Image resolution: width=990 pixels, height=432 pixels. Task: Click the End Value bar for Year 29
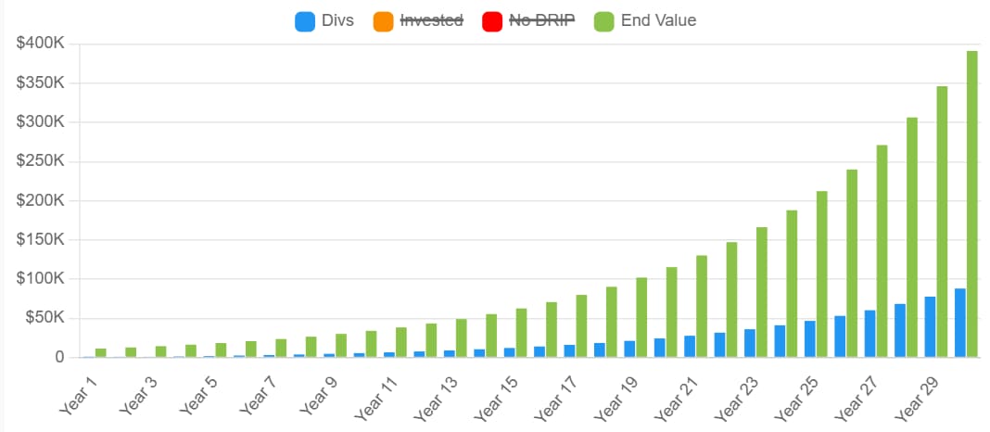(x=942, y=222)
